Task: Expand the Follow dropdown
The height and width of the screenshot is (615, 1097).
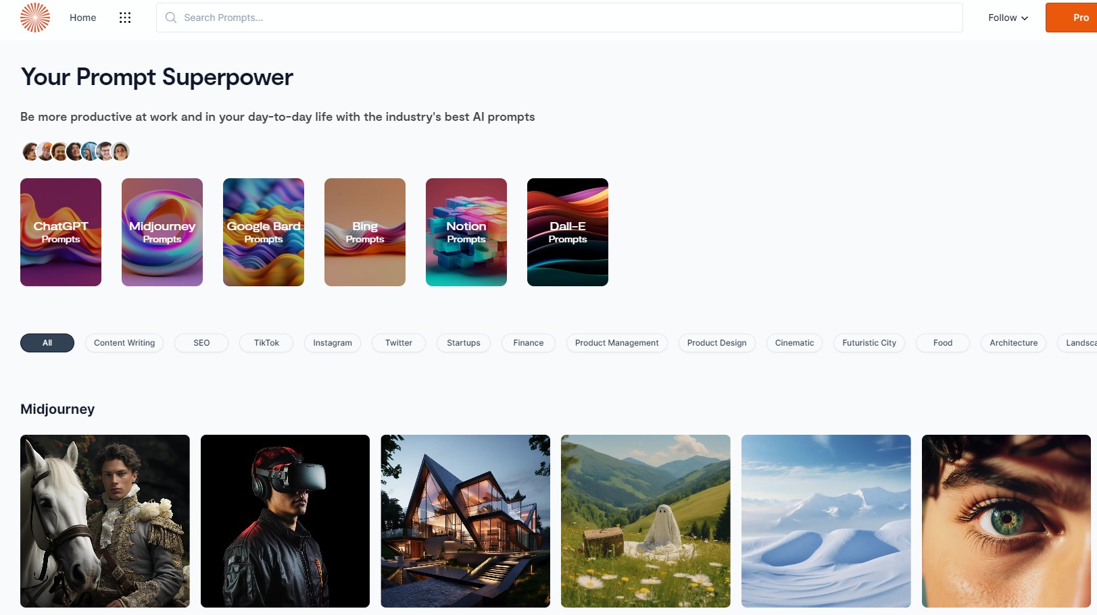Action: point(1008,18)
